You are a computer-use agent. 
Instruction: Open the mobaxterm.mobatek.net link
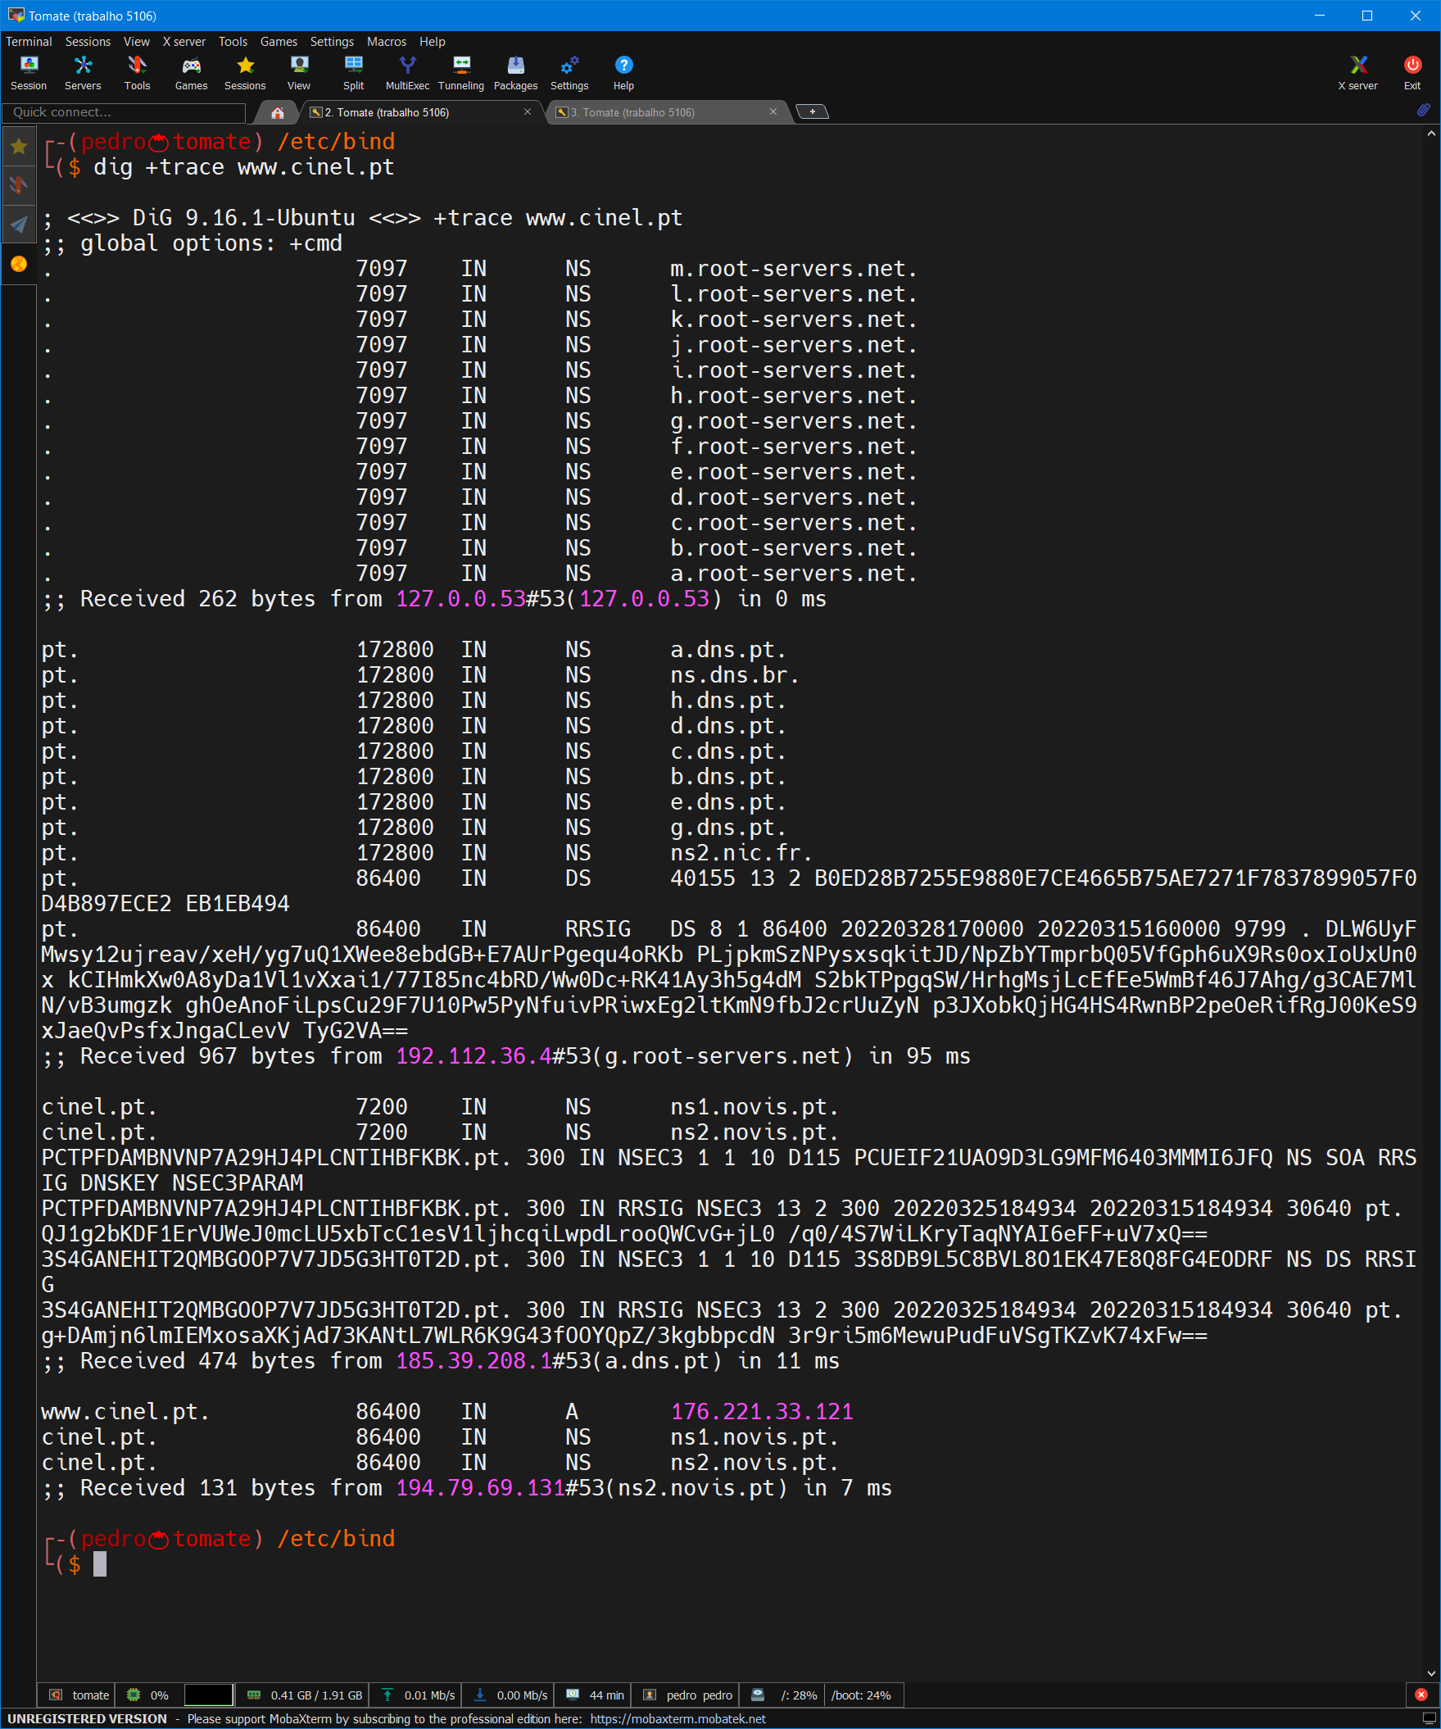pos(677,1718)
